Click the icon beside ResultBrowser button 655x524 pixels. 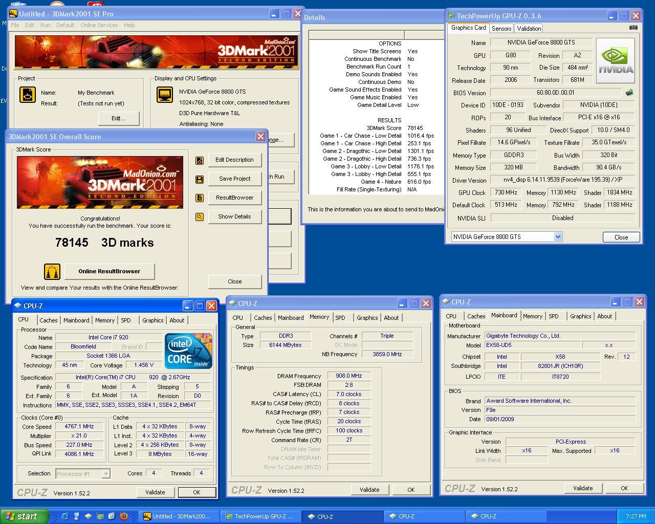coord(200,198)
